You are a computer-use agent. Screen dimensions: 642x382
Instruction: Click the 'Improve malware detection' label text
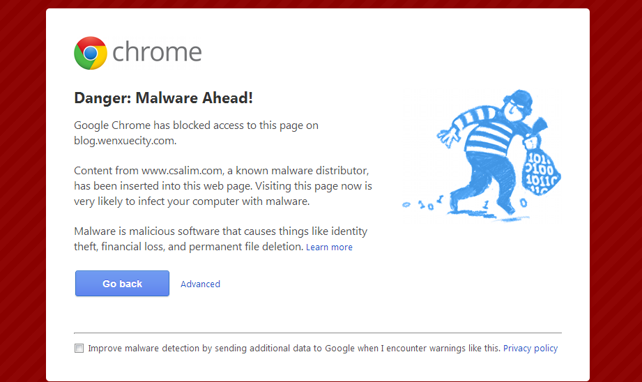coord(294,348)
